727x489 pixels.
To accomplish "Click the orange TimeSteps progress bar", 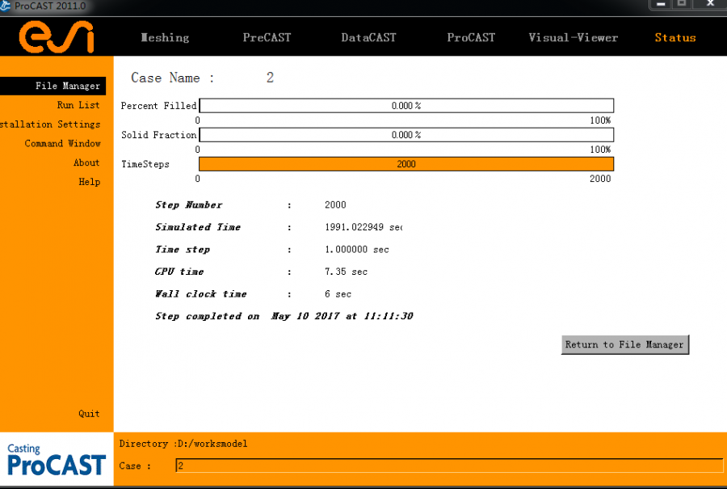I will pos(406,164).
